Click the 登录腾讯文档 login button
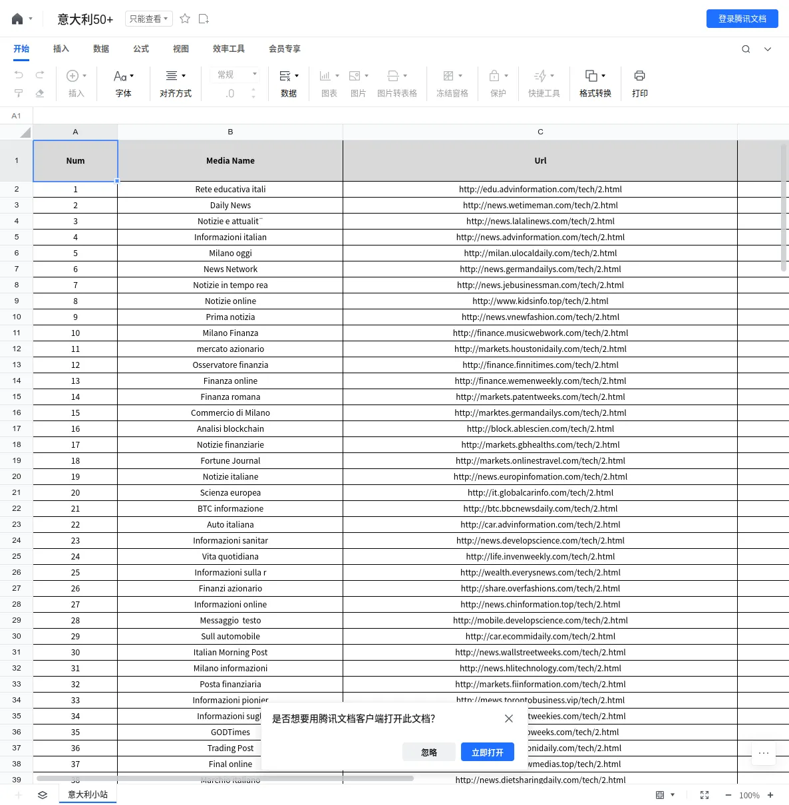789x805 pixels. [x=742, y=19]
